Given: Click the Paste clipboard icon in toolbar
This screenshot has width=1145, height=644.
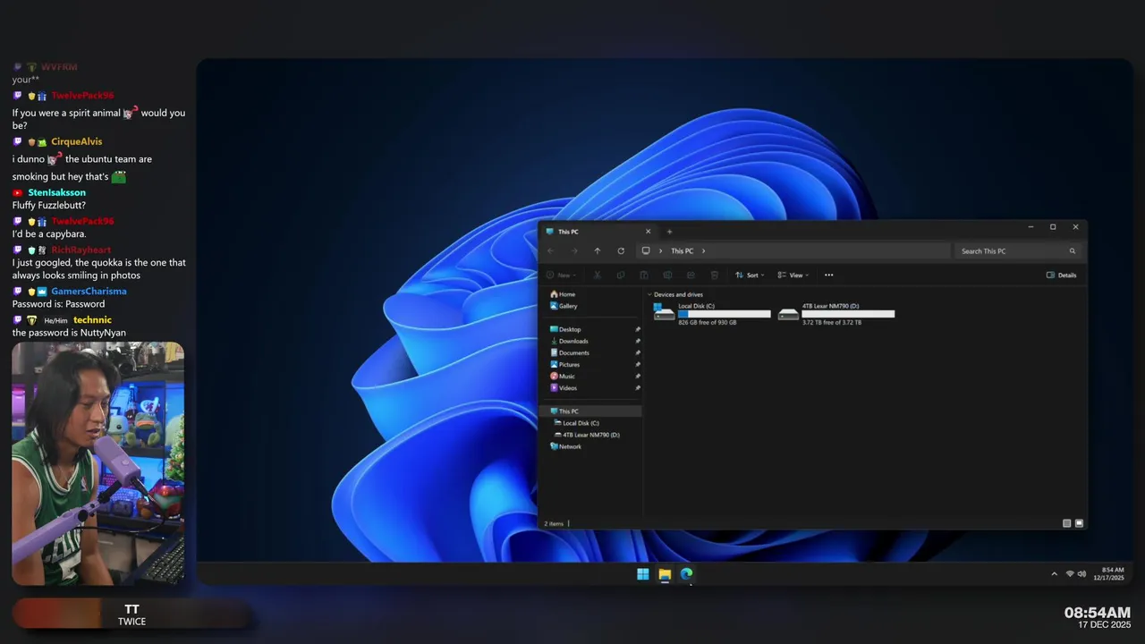Looking at the screenshot, I should [x=644, y=275].
